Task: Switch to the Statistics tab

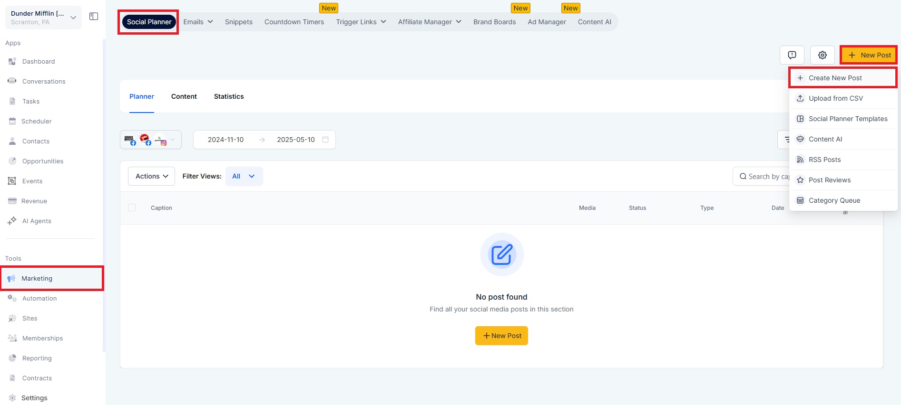Action: click(229, 96)
